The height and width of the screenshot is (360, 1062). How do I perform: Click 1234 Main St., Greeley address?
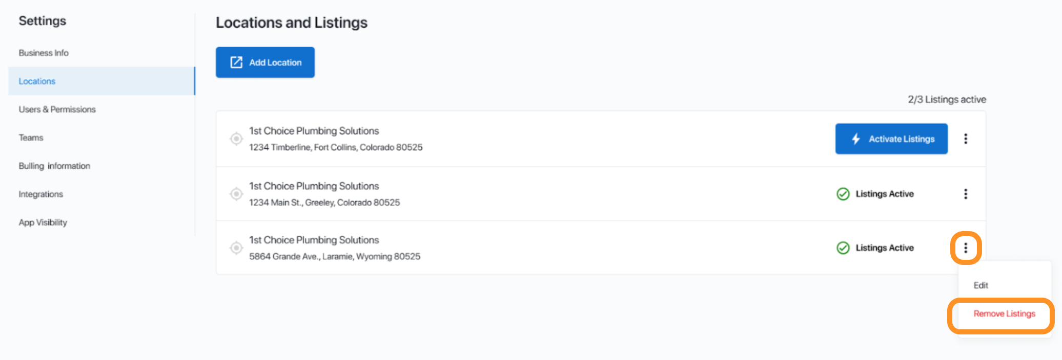324,202
